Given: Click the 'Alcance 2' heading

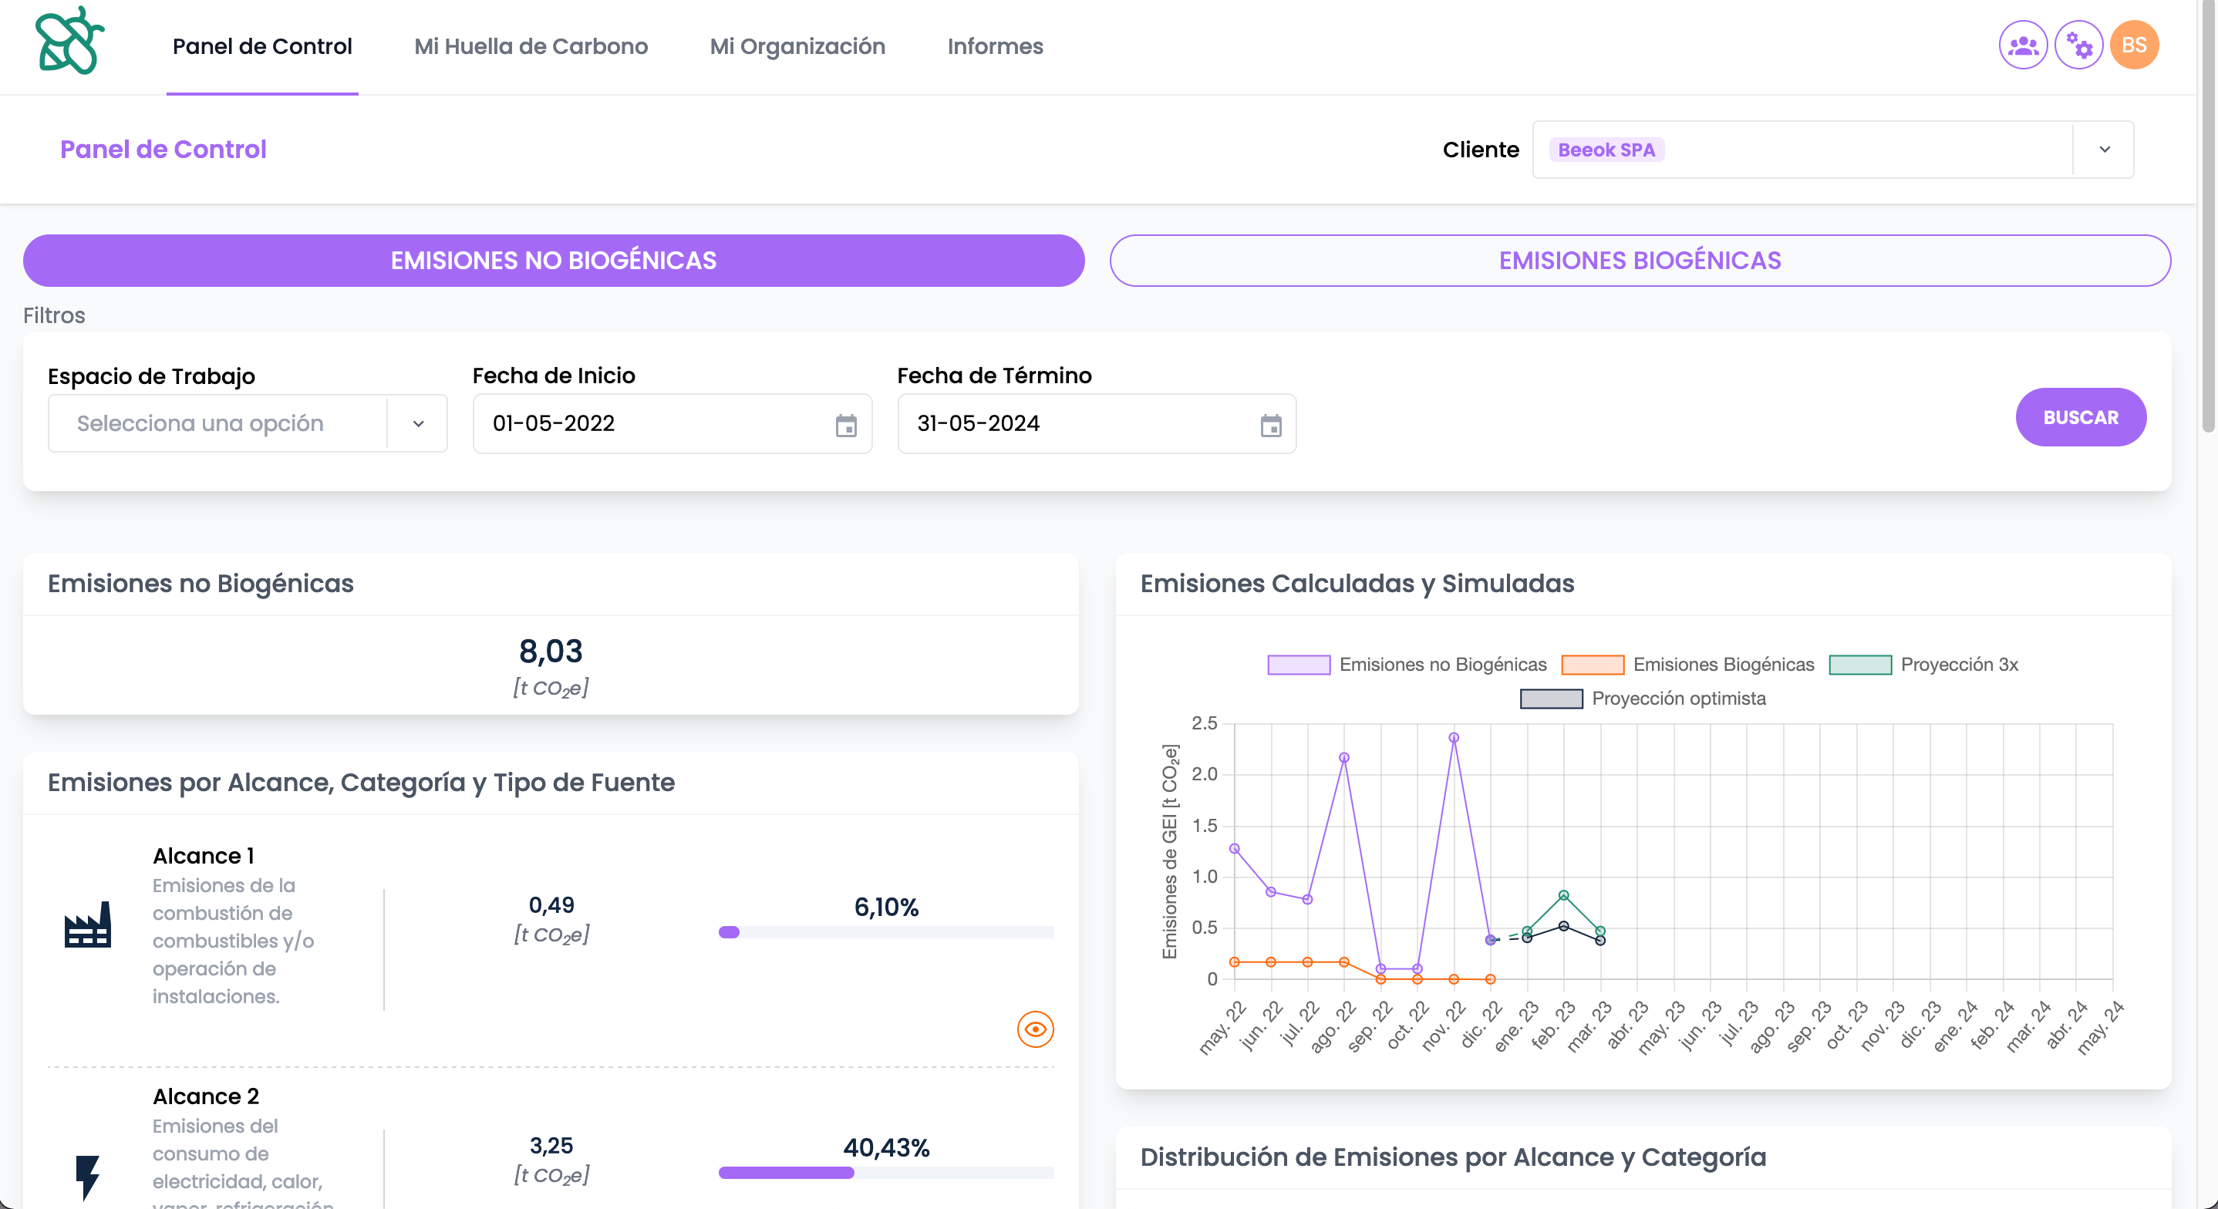Looking at the screenshot, I should 206,1096.
